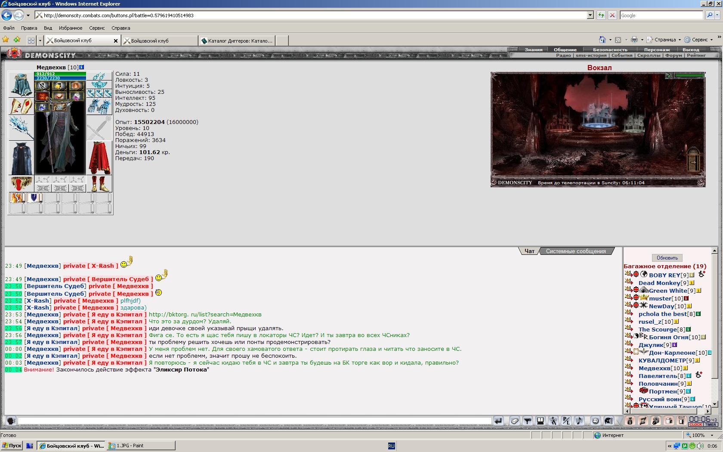723x452 pixels.
Task: Click the ice staff weapon slot
Action: click(x=21, y=127)
